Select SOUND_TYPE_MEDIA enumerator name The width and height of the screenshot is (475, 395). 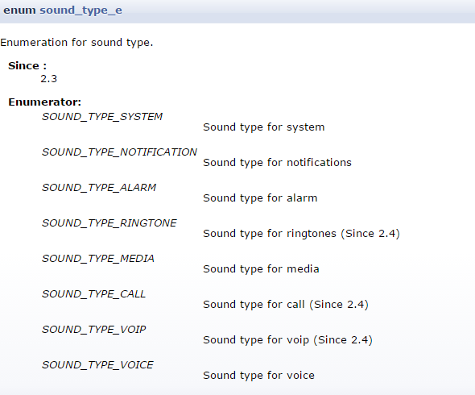pyautogui.click(x=98, y=259)
